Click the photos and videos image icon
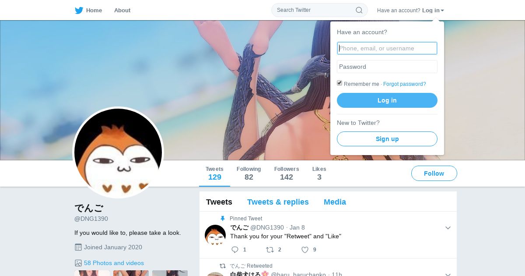 78,263
